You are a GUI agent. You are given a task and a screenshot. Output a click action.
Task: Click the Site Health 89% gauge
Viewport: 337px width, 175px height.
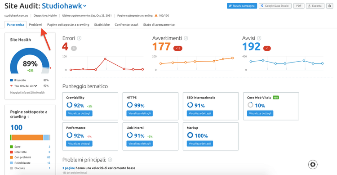[30, 61]
